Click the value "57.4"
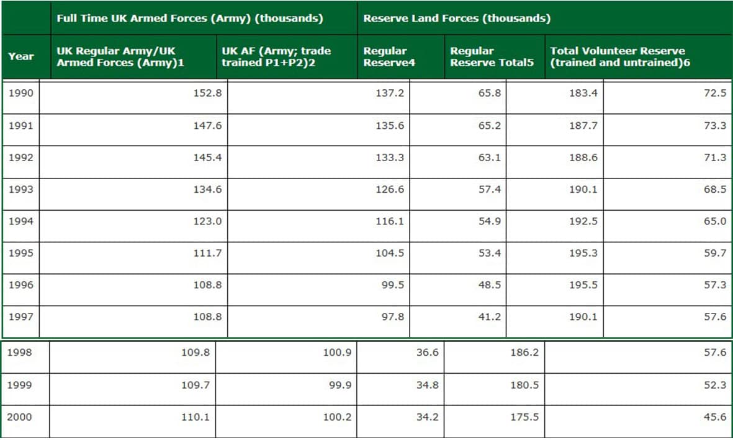 pos(490,189)
